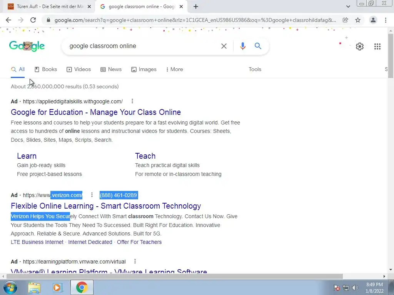Click the learningplatform.vmware.com/virtual URL text
This screenshot has width=394, height=295.
click(x=74, y=262)
